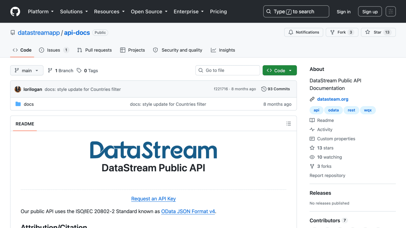Open the GitHub homepage logo
The image size is (406, 228).
[x=15, y=11]
